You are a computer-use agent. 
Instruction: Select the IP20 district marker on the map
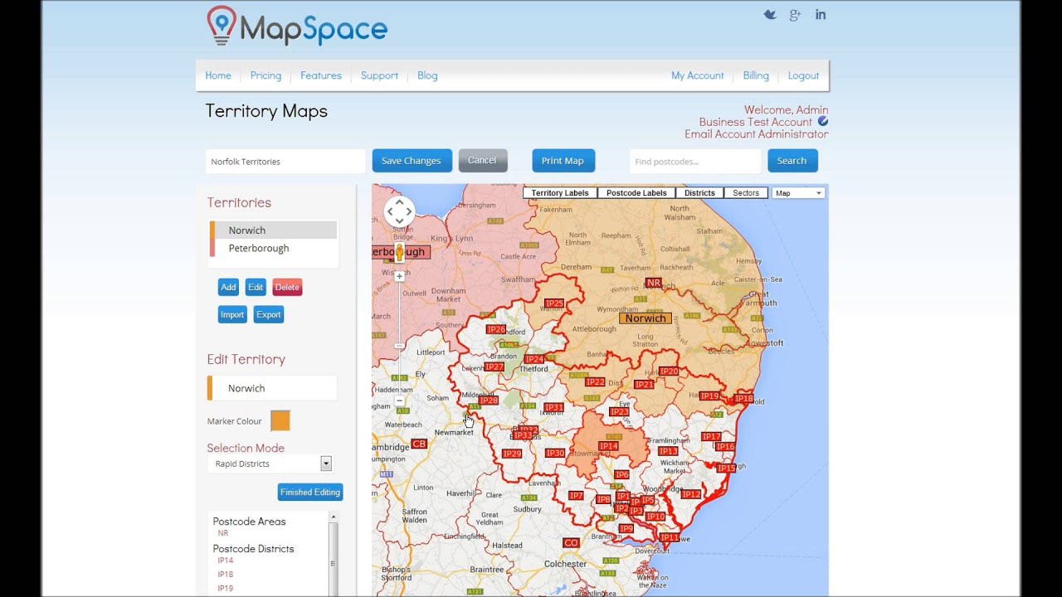pos(669,371)
